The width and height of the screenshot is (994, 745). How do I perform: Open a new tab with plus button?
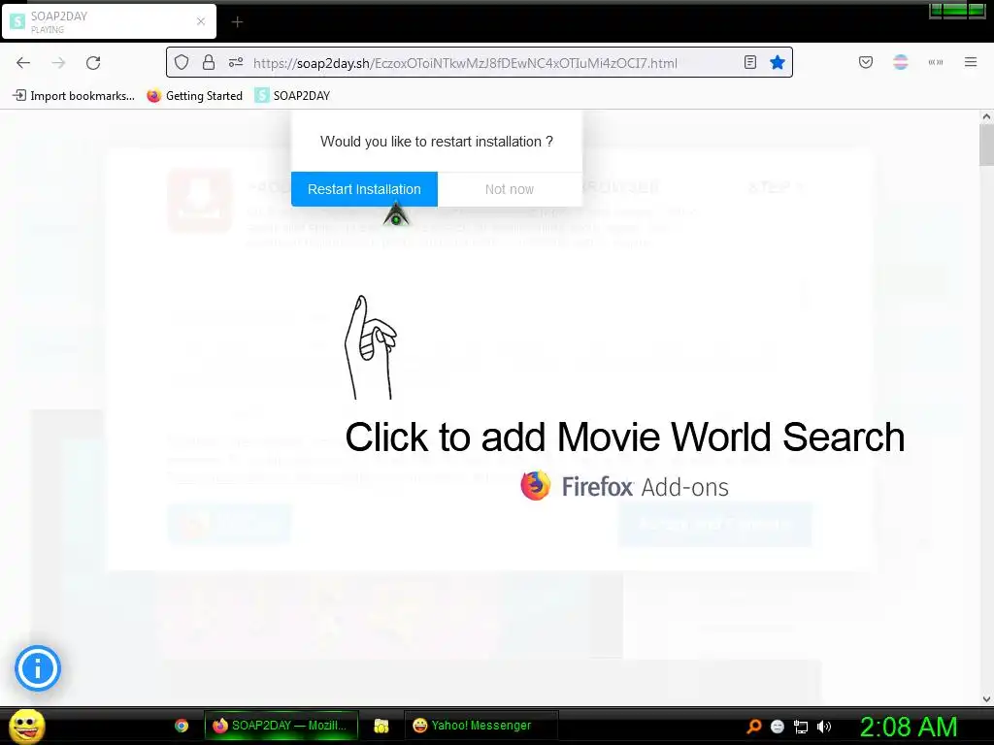click(237, 22)
